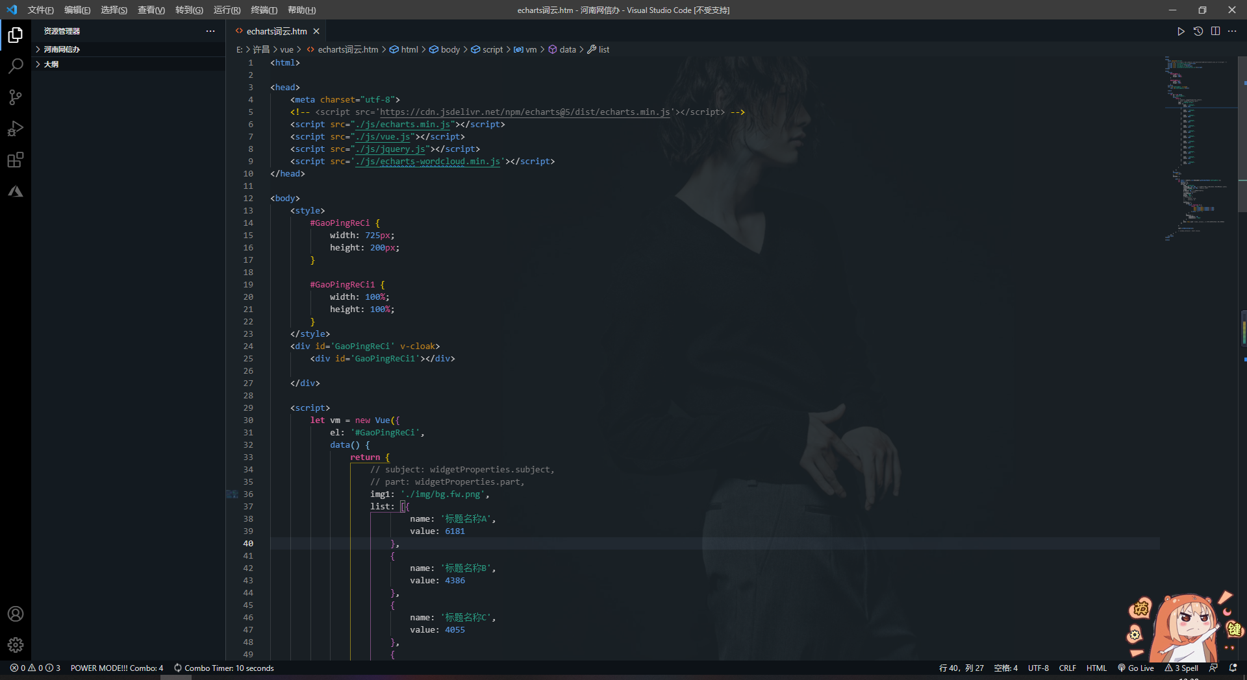Viewport: 1247px width, 680px height.
Task: Click the VS Code logo icon in the title bar
Action: click(12, 10)
